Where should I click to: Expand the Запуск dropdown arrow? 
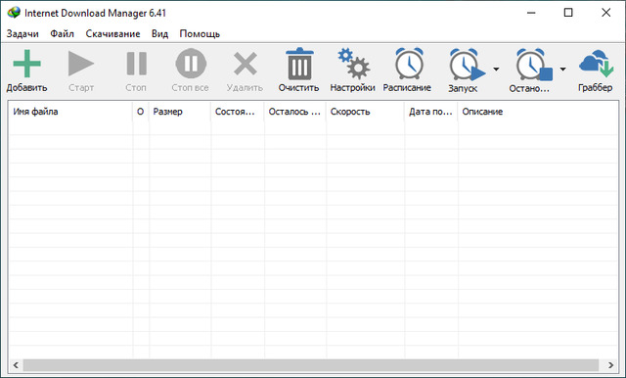[496, 70]
